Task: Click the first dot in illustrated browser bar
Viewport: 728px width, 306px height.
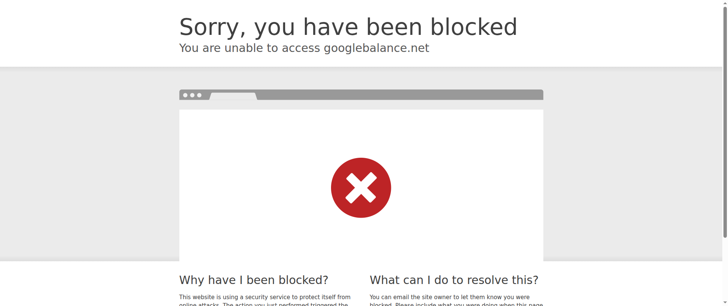Action: point(185,95)
